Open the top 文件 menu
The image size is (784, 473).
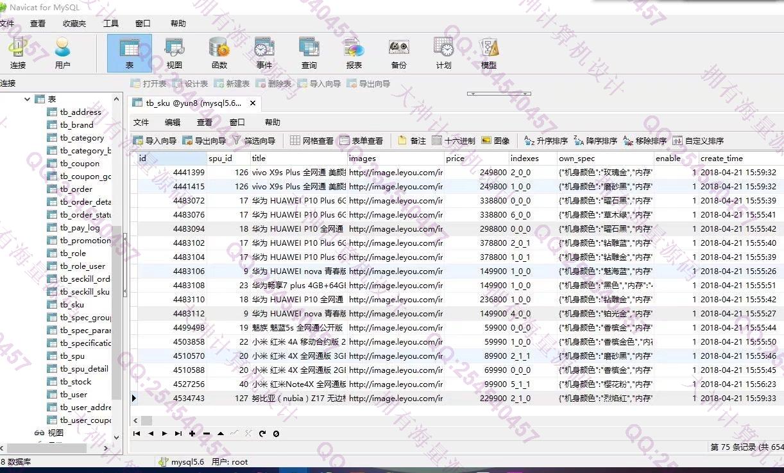(x=7, y=24)
